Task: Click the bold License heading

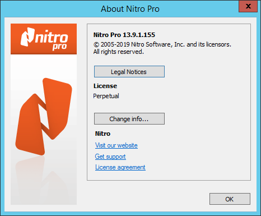Action: point(105,86)
